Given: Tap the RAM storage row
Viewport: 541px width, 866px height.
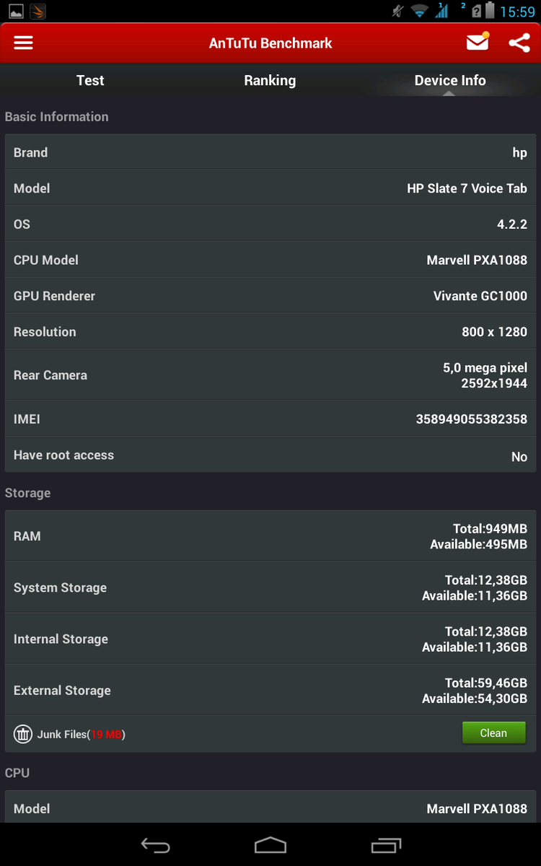Looking at the screenshot, I should [x=270, y=536].
